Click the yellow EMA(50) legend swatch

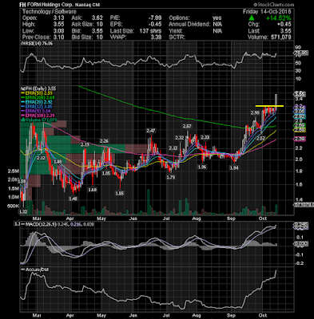(x=23, y=93)
